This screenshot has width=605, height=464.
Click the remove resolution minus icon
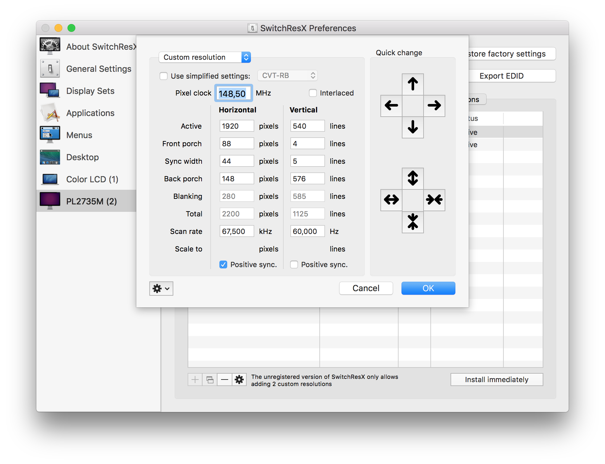coord(225,380)
